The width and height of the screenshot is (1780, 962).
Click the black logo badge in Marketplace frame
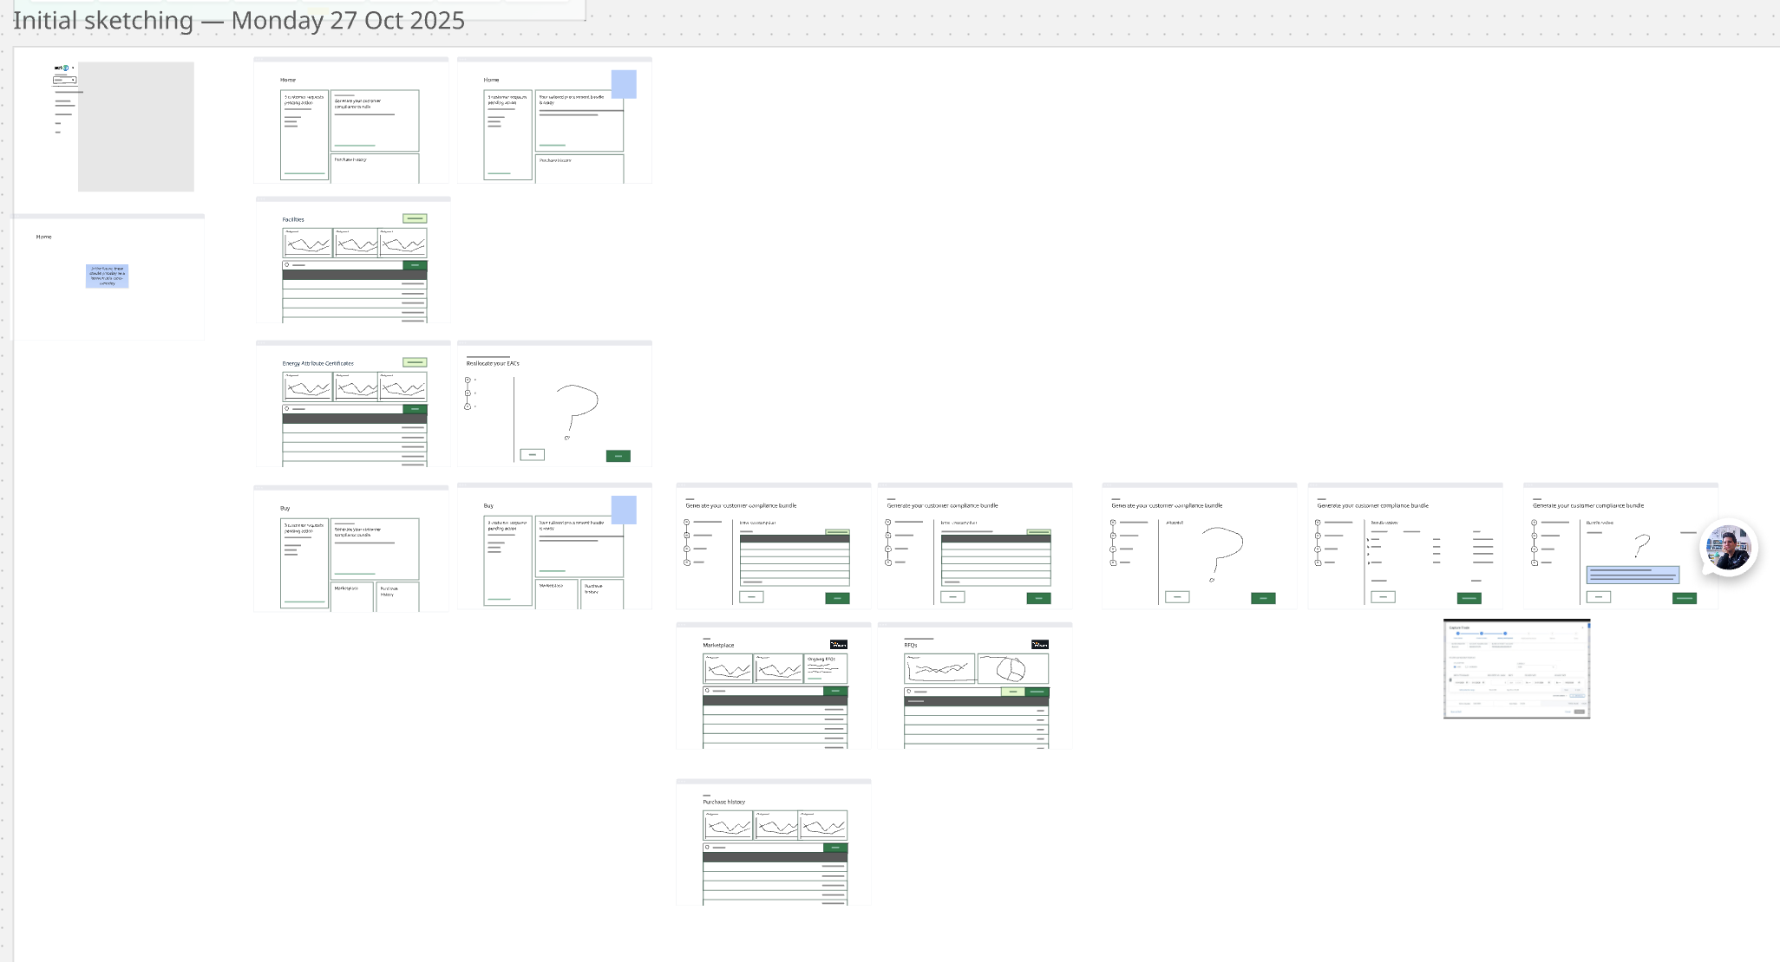[x=838, y=644]
